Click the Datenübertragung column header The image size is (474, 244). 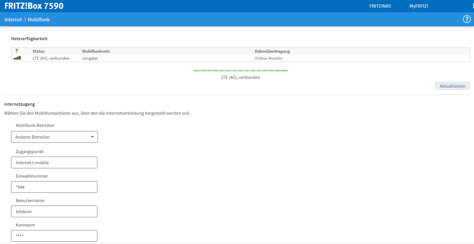tap(272, 51)
